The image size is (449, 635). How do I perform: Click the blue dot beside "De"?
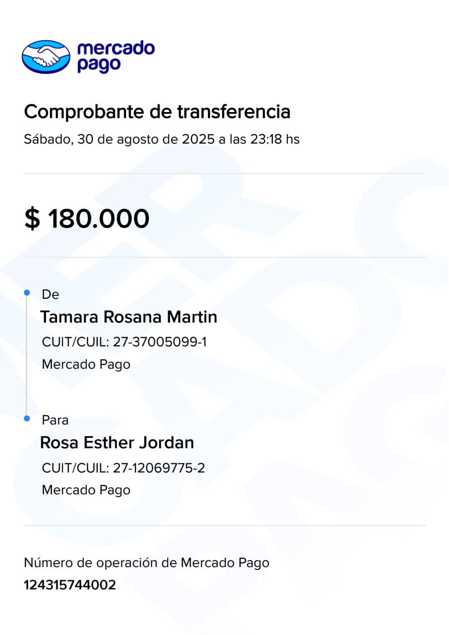27,293
